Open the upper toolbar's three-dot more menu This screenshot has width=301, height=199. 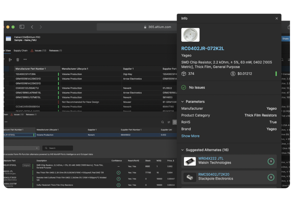click(x=25, y=60)
